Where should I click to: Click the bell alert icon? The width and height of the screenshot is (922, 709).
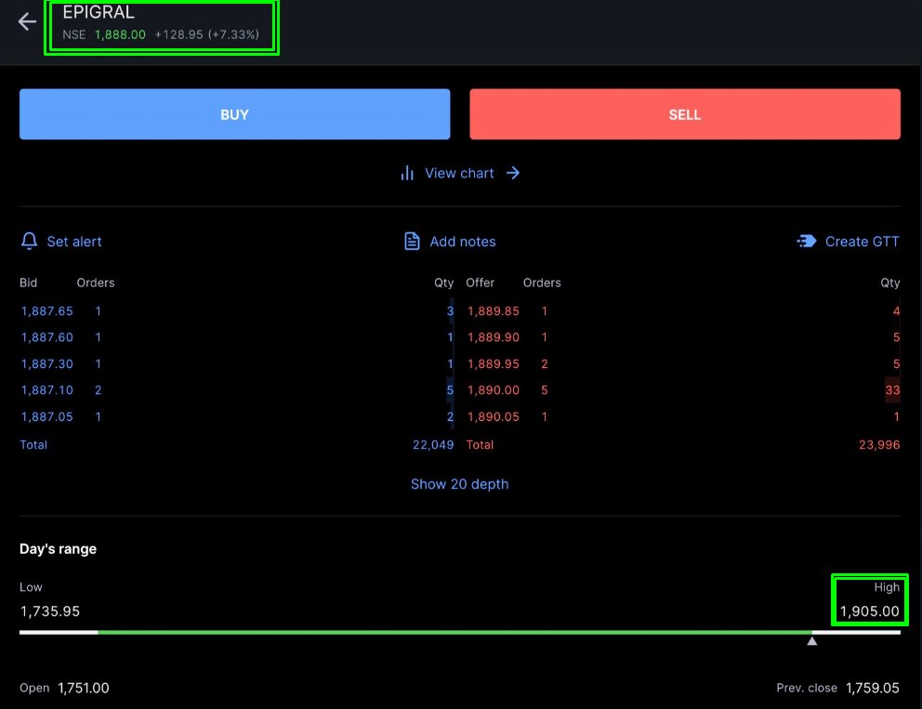coord(30,241)
